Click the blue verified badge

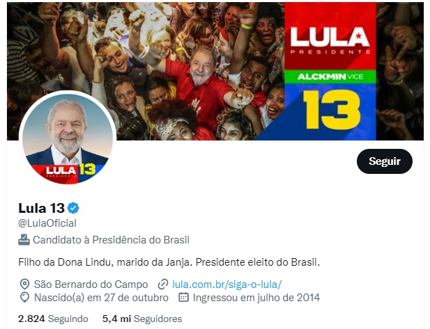coord(73,208)
